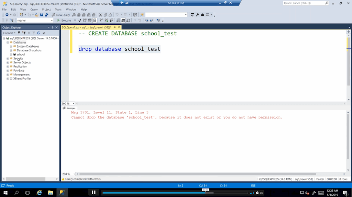Toggle Include Live Query Statistics icon
The width and height of the screenshot is (352, 197).
tap(106, 20)
